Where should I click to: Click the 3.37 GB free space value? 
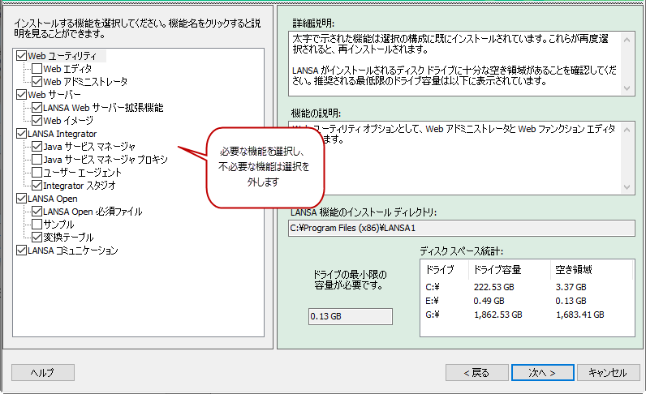[x=571, y=287]
